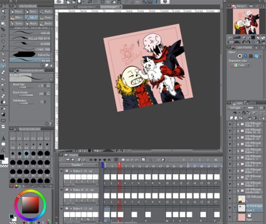The width and height of the screenshot is (266, 224).
Task: Pick a color in the color wheel square
Action: click(x=30, y=205)
